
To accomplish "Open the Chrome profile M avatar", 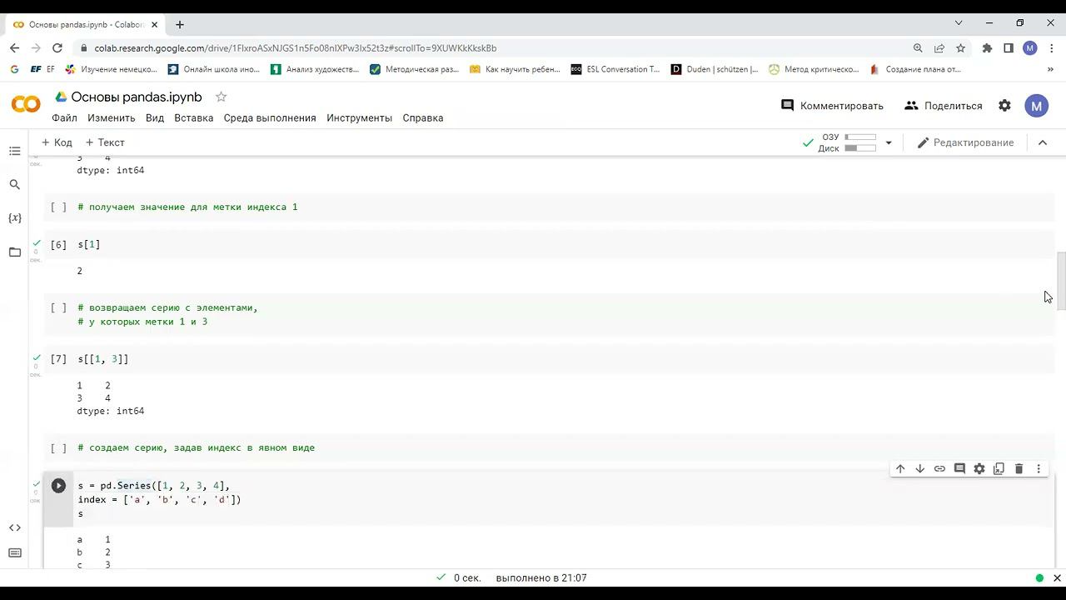I will click(x=1030, y=48).
